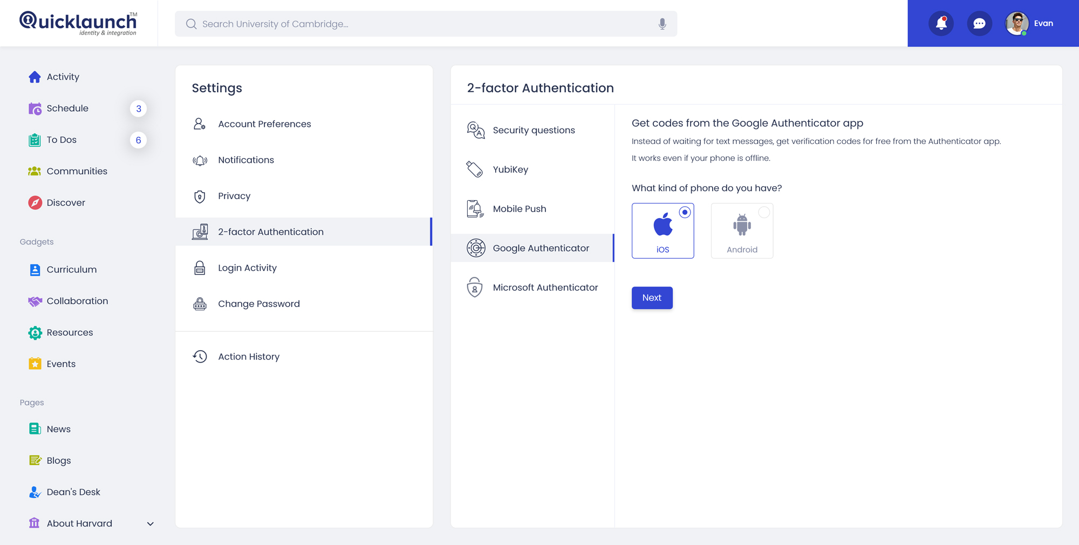The width and height of the screenshot is (1079, 545).
Task: Click the Account Preferences user icon
Action: point(200,124)
